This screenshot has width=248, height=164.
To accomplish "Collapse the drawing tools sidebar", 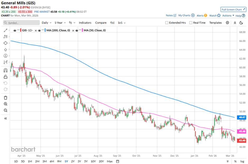I will click(6, 118).
